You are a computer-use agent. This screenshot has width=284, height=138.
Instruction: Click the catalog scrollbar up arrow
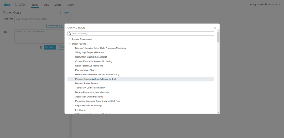pos(218,30)
